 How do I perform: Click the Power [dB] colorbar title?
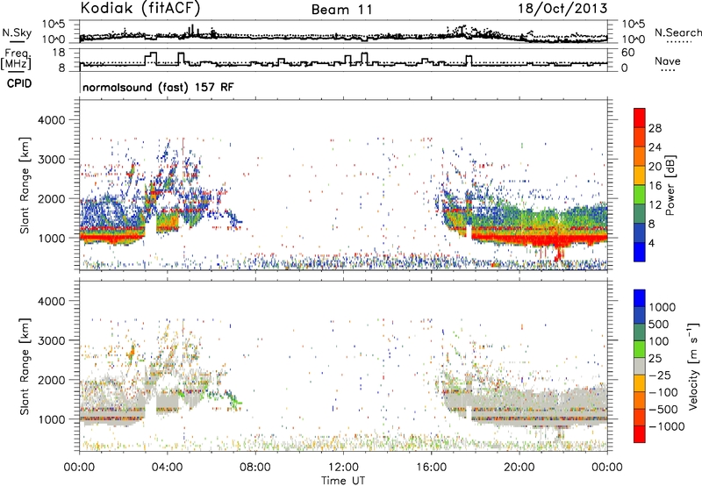(x=670, y=185)
